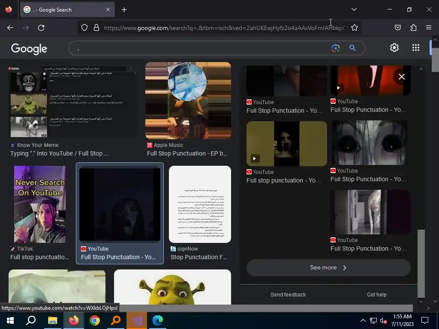The height and width of the screenshot is (329, 439).
Task: Open the pale figure in hallway thumbnail
Action: [x=370, y=212]
